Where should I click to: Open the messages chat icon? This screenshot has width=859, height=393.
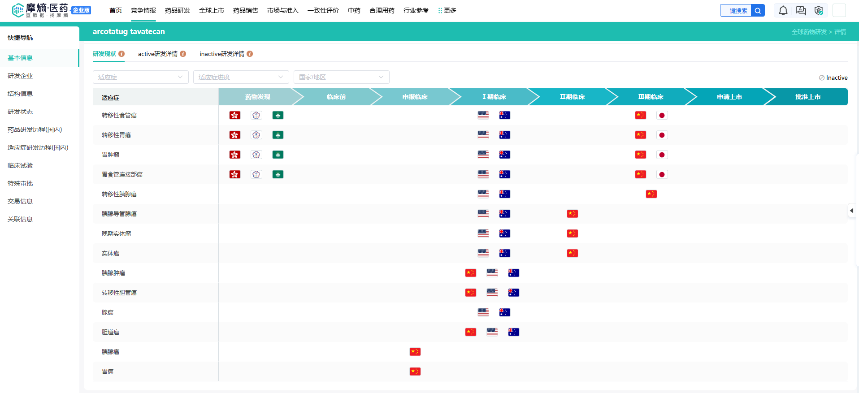pyautogui.click(x=801, y=11)
